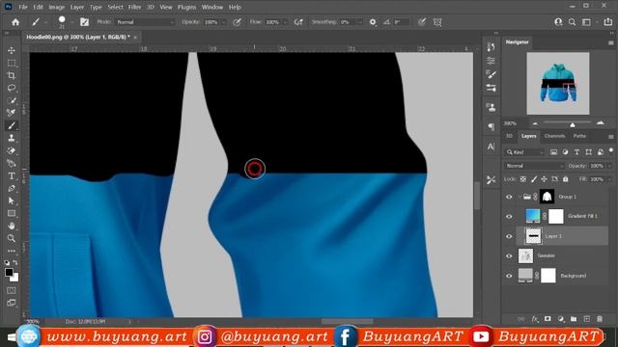The height and width of the screenshot is (347, 618).
Task: Click the brush angle input field
Action: 402,22
